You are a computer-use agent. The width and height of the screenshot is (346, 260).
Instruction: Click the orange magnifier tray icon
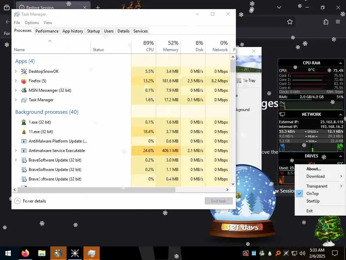click(278, 253)
